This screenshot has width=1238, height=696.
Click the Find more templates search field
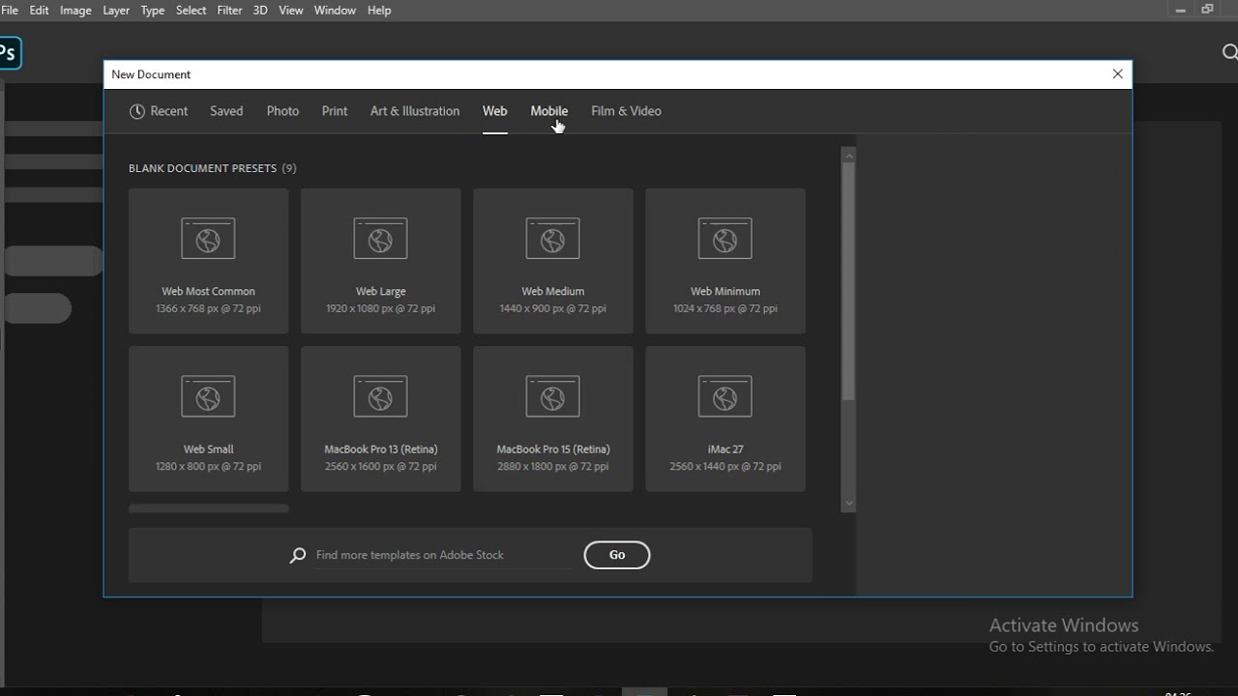pyautogui.click(x=442, y=555)
